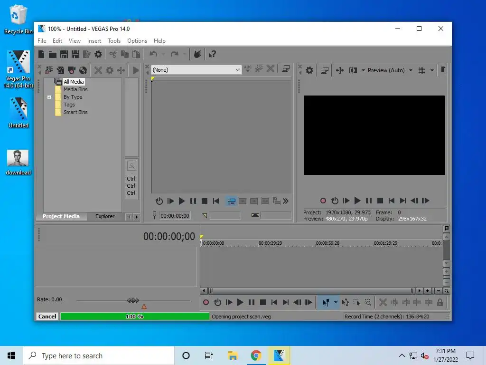
Task: Open the Insert menu
Action: coord(94,41)
